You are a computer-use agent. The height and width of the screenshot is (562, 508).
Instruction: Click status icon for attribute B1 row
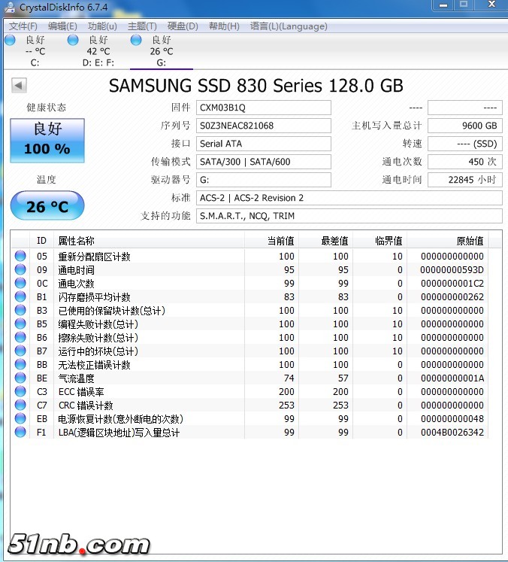click(x=20, y=297)
